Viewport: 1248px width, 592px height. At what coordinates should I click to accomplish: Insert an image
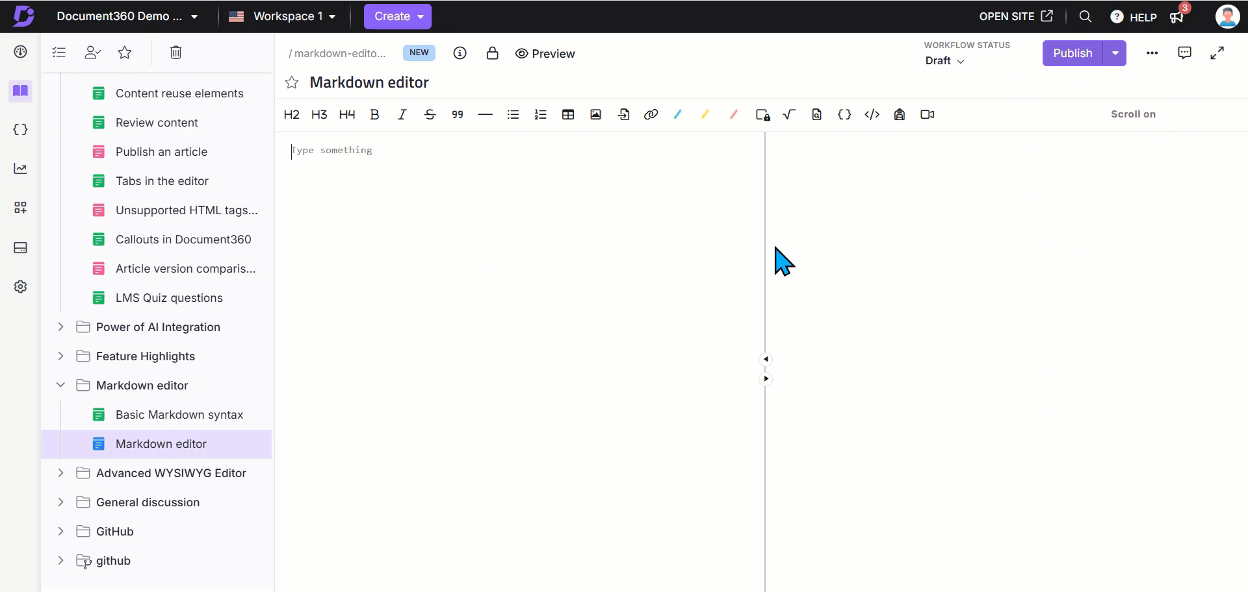(x=595, y=114)
